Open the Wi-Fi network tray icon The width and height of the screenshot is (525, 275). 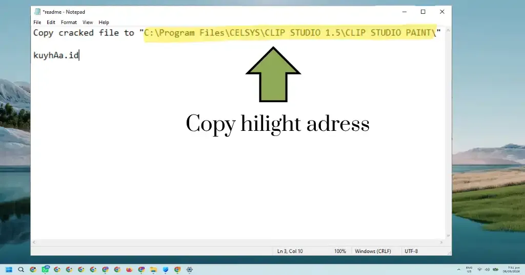tap(479, 270)
